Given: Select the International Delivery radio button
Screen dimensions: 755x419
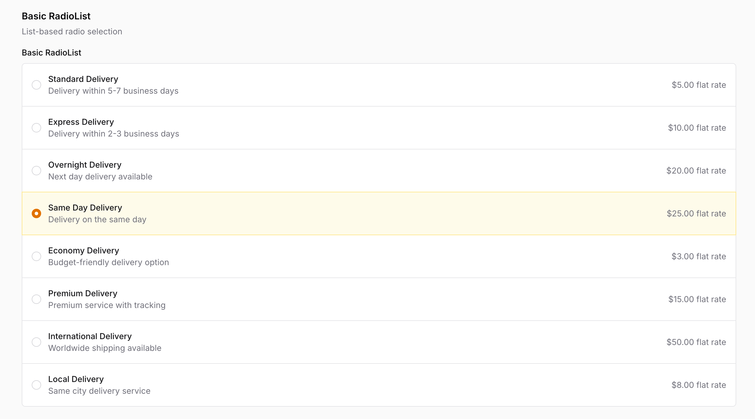Looking at the screenshot, I should 36,342.
